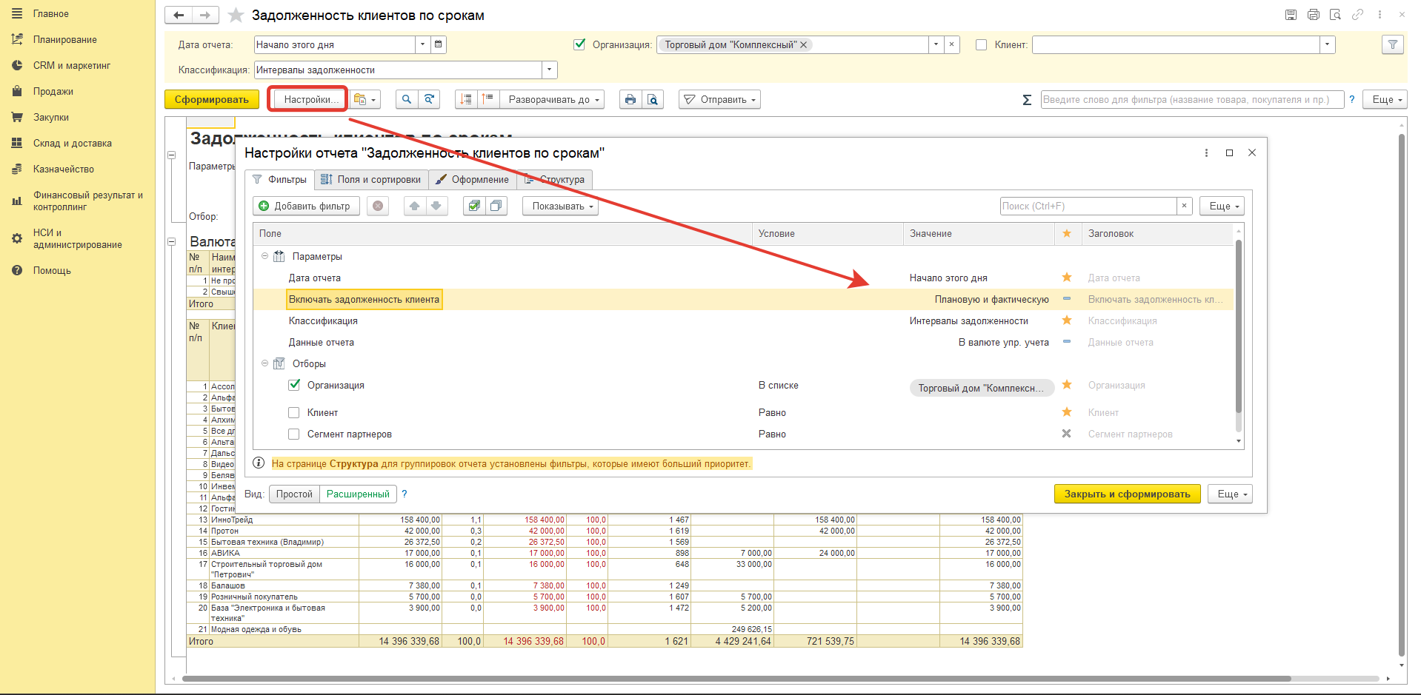Open the Отправить dropdown

point(719,99)
